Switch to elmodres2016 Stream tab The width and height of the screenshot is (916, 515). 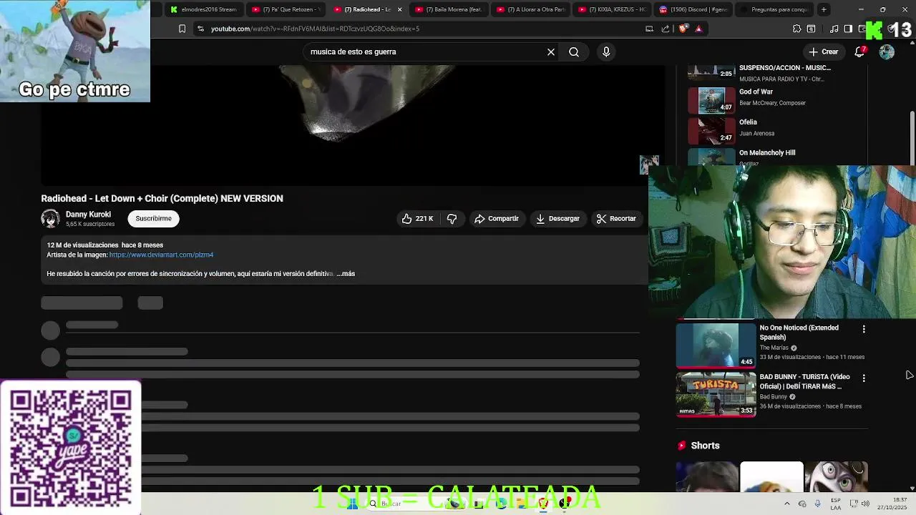coord(204,9)
